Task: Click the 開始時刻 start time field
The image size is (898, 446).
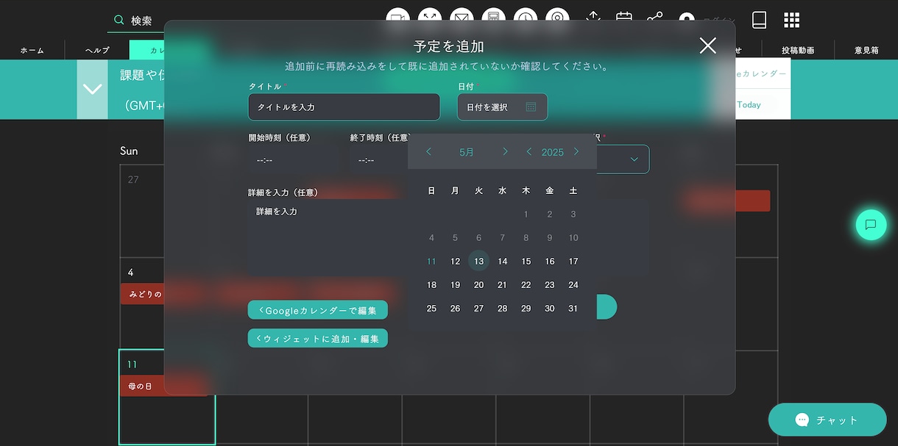Action: pos(294,159)
